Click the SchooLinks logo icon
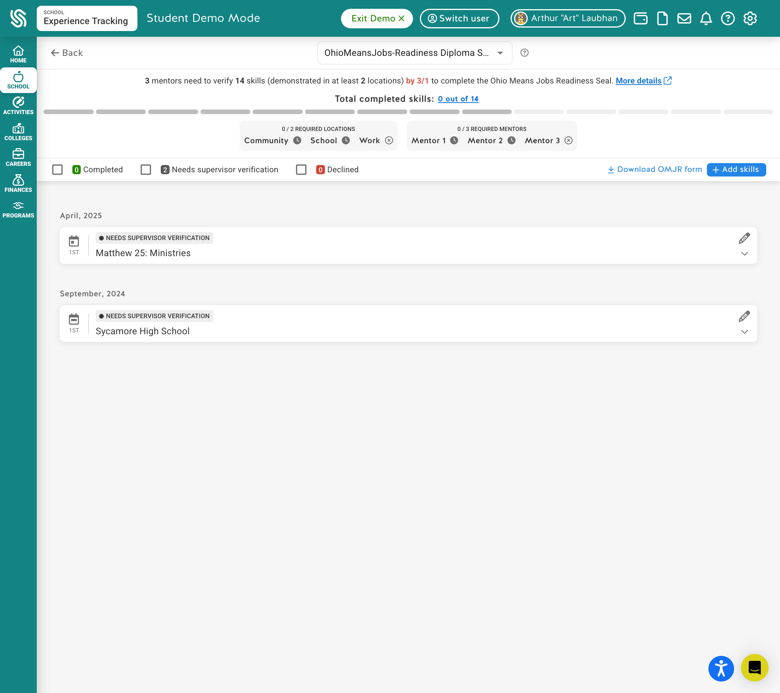 point(18,18)
